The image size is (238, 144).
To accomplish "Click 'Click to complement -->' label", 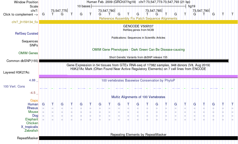I will click(21, 15).
